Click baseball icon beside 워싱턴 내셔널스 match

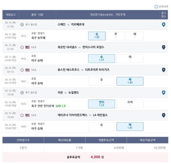pyautogui.click(x=22, y=47)
